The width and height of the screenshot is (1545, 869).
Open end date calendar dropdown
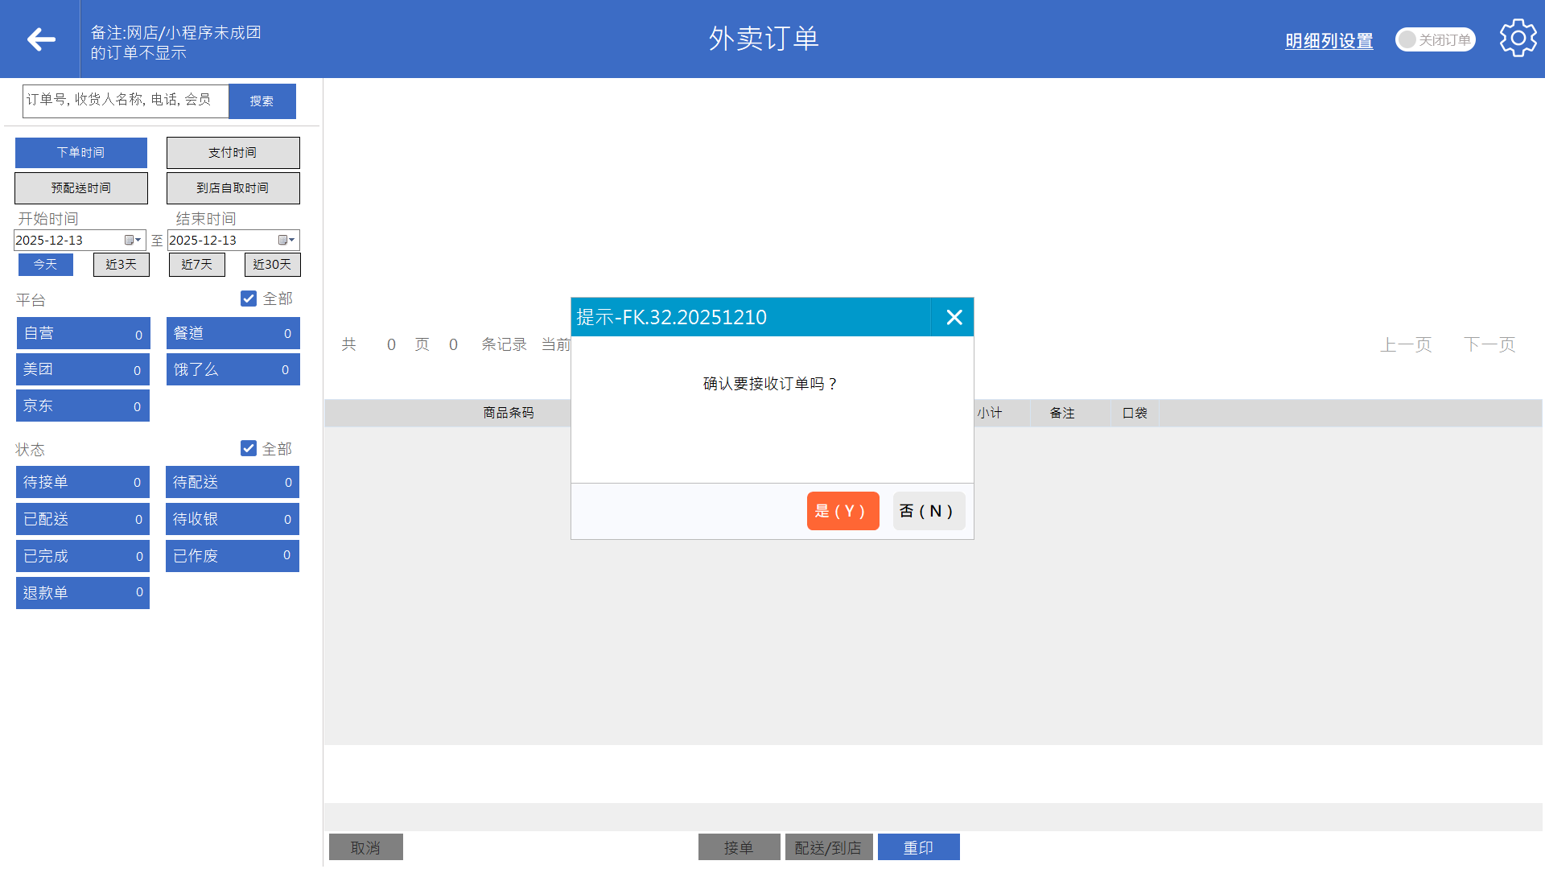pos(286,240)
